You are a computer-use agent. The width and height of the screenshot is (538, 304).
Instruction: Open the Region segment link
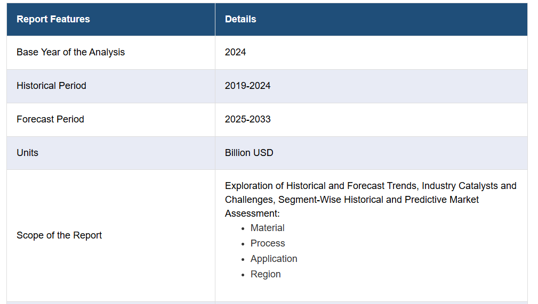pyautogui.click(x=266, y=274)
